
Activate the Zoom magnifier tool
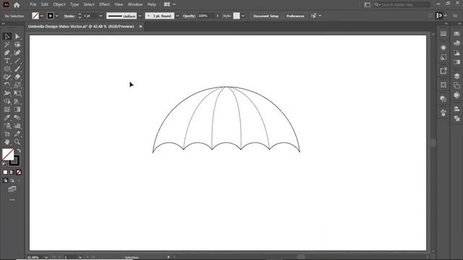17,142
